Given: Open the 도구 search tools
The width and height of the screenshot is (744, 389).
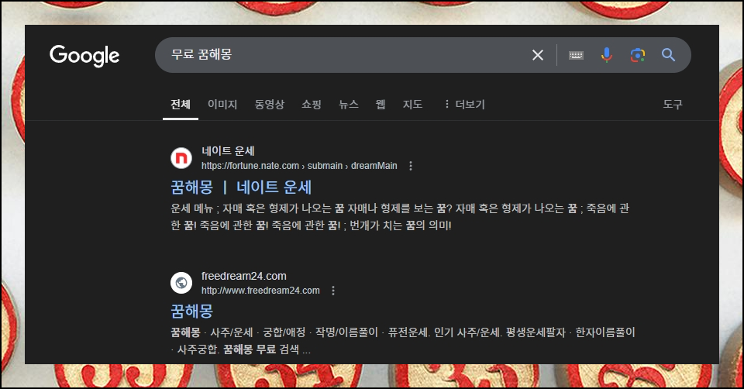Looking at the screenshot, I should [x=673, y=105].
